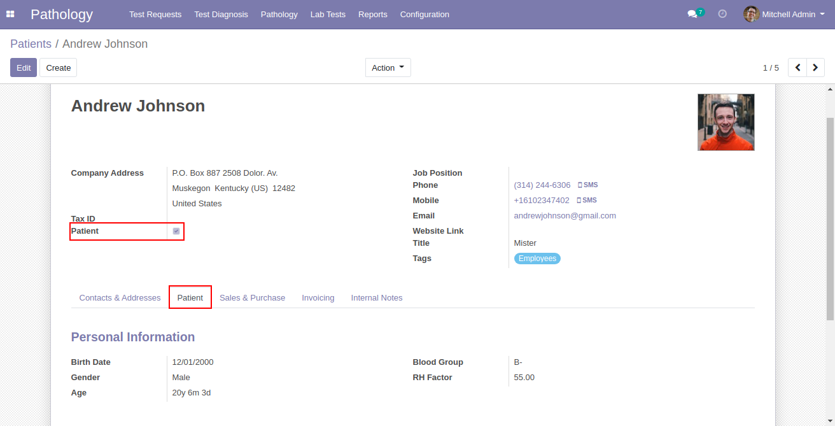Click the Employees tag badge

point(537,259)
